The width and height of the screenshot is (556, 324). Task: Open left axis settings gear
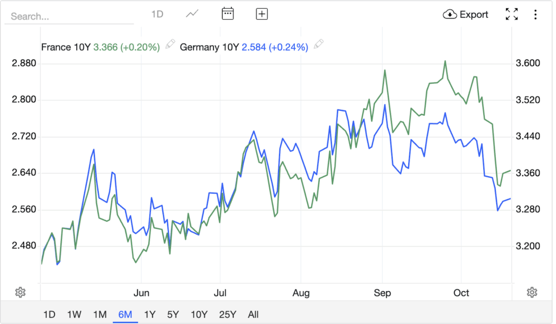pyautogui.click(x=21, y=292)
